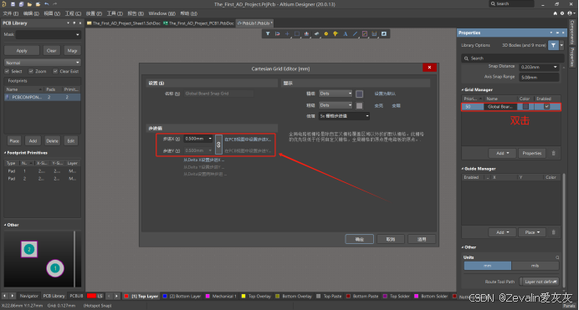Click the place 3D body icon
This screenshot has width=579, height=310.
coord(316,33)
